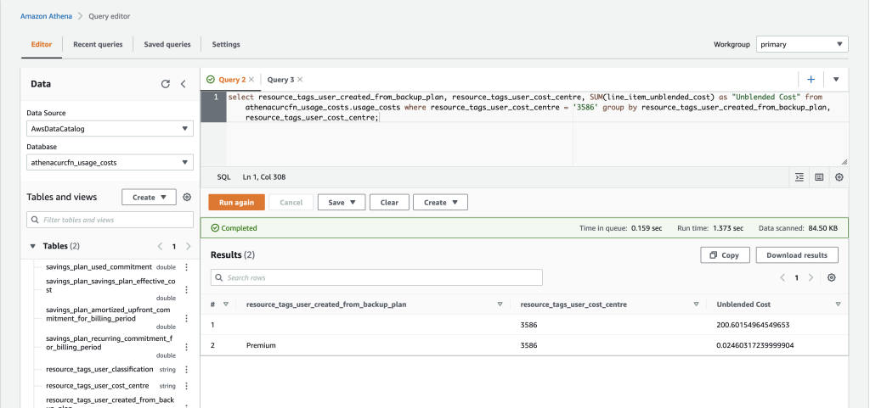The image size is (870, 408).
Task: Collapse the Tables section
Action: point(33,246)
